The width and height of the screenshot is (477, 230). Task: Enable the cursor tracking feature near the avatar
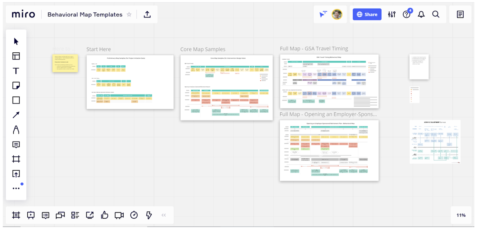(323, 14)
